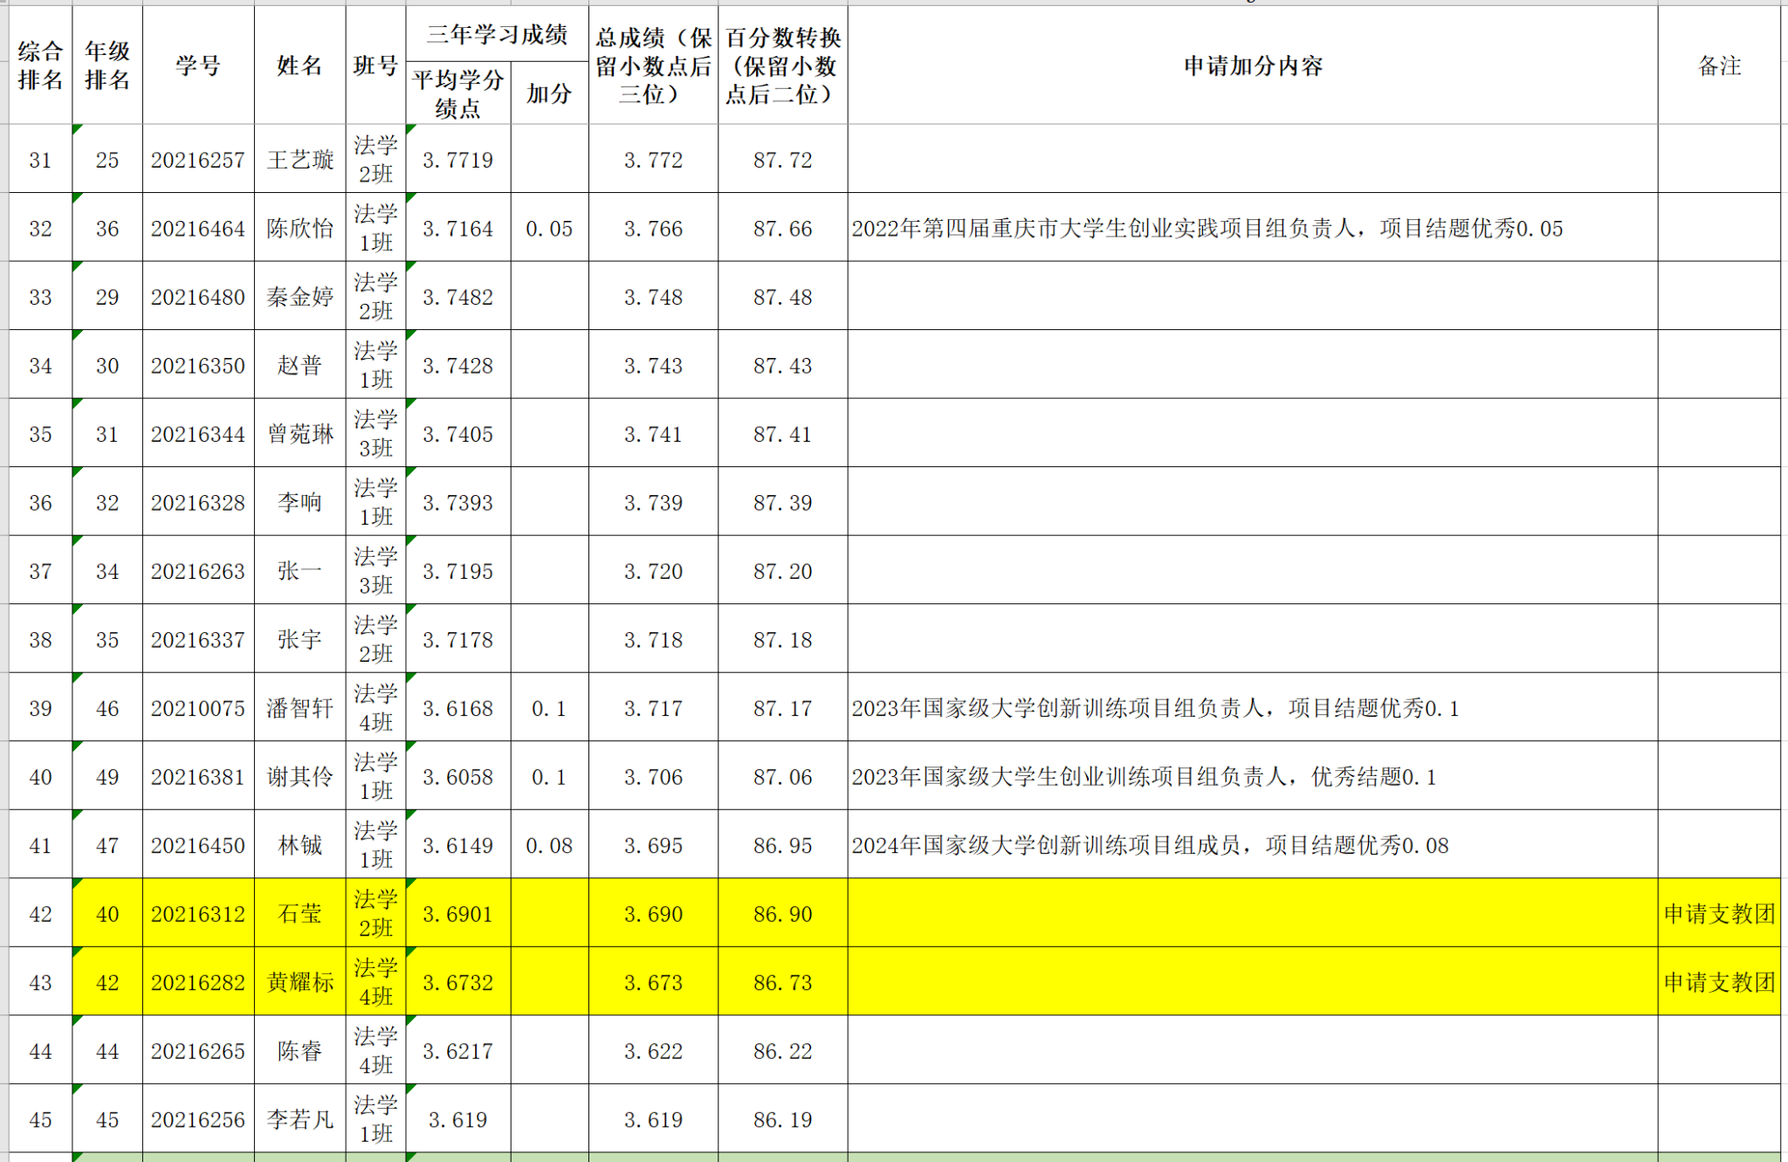Click percentage cell 87.72
The width and height of the screenshot is (1788, 1162).
click(x=782, y=160)
